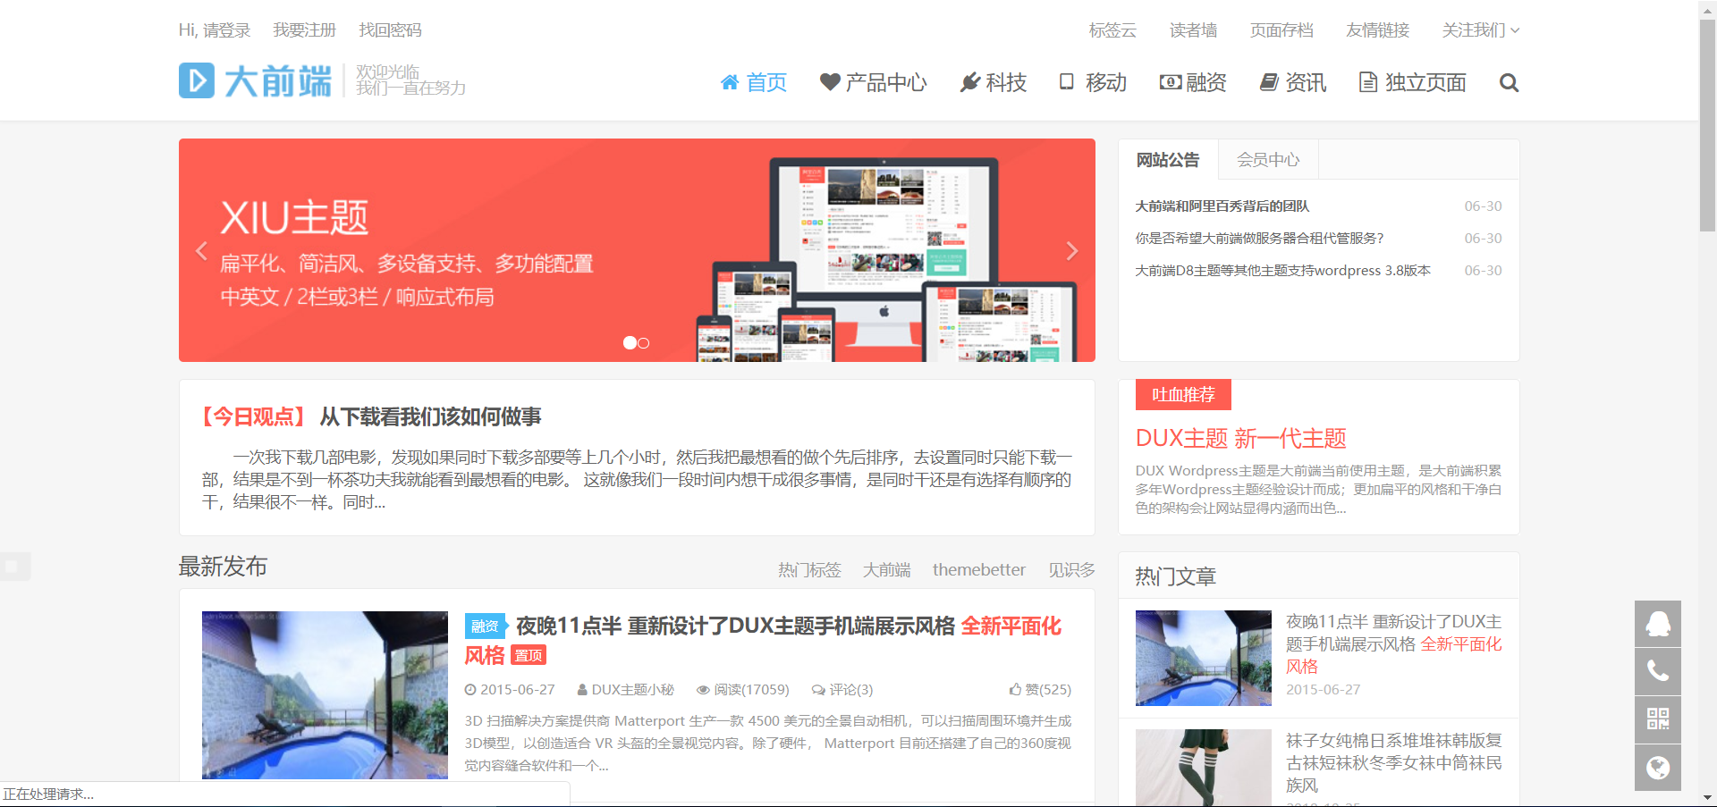1717x807 pixels.
Task: Like the article via 赞(525) thumbs-up
Action: pyautogui.click(x=1040, y=690)
